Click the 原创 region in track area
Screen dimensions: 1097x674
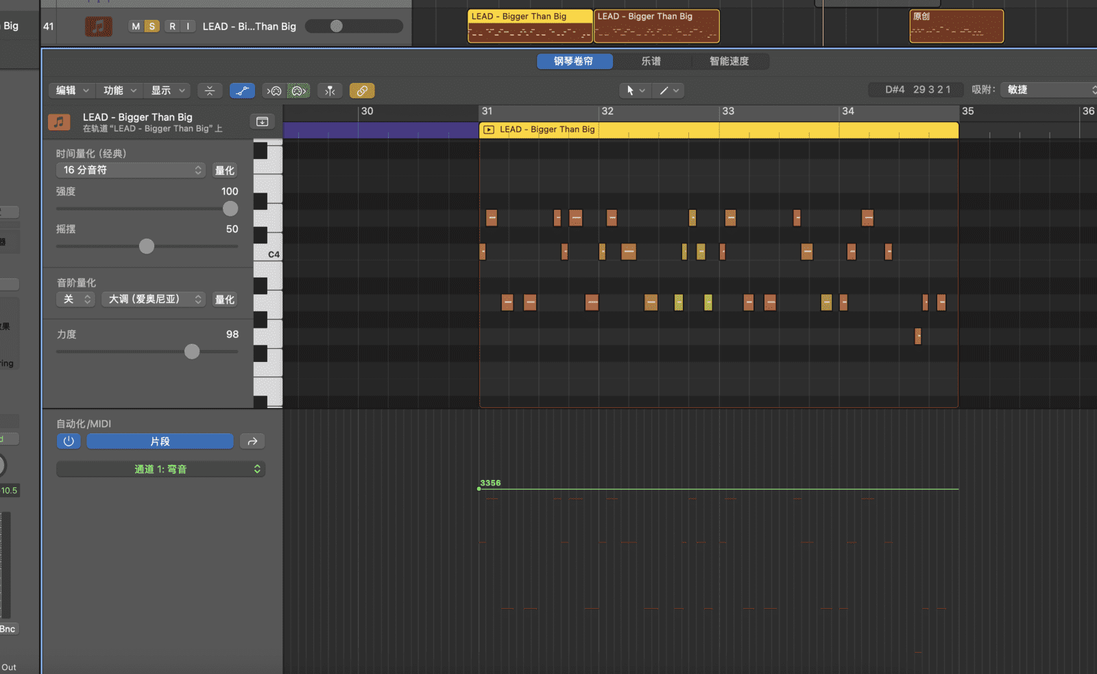coord(956,26)
